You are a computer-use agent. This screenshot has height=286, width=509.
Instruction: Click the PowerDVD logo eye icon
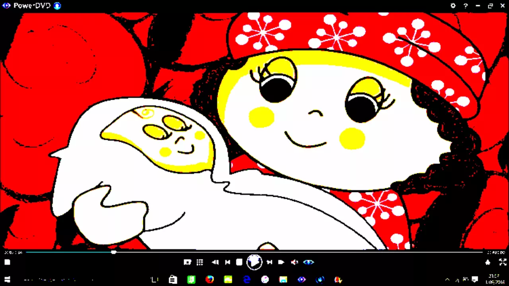click(6, 6)
